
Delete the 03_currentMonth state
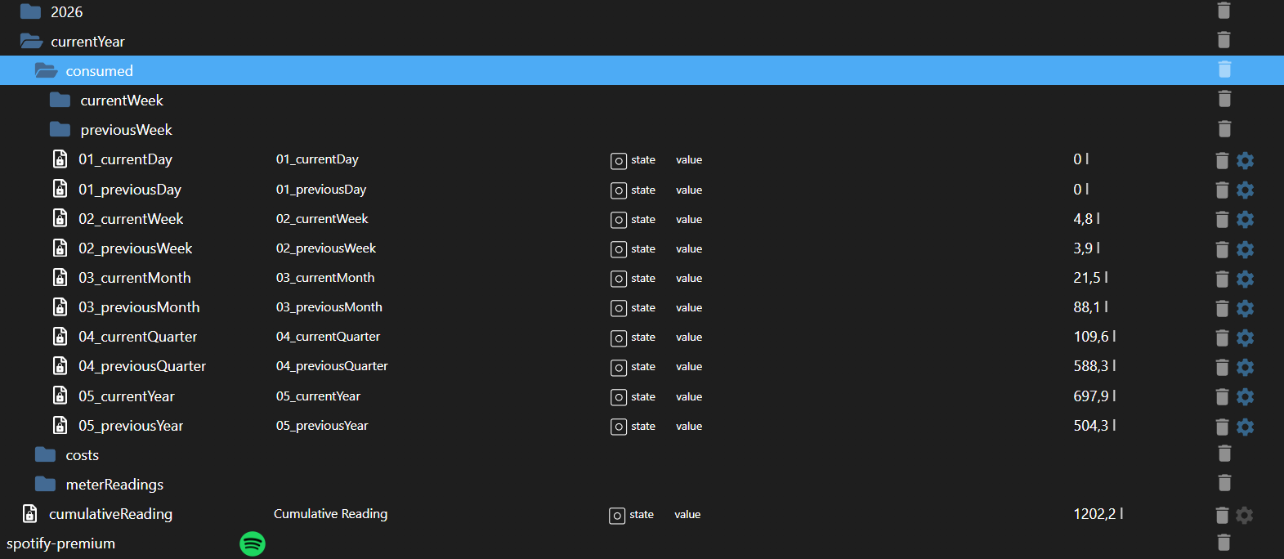coord(1222,279)
